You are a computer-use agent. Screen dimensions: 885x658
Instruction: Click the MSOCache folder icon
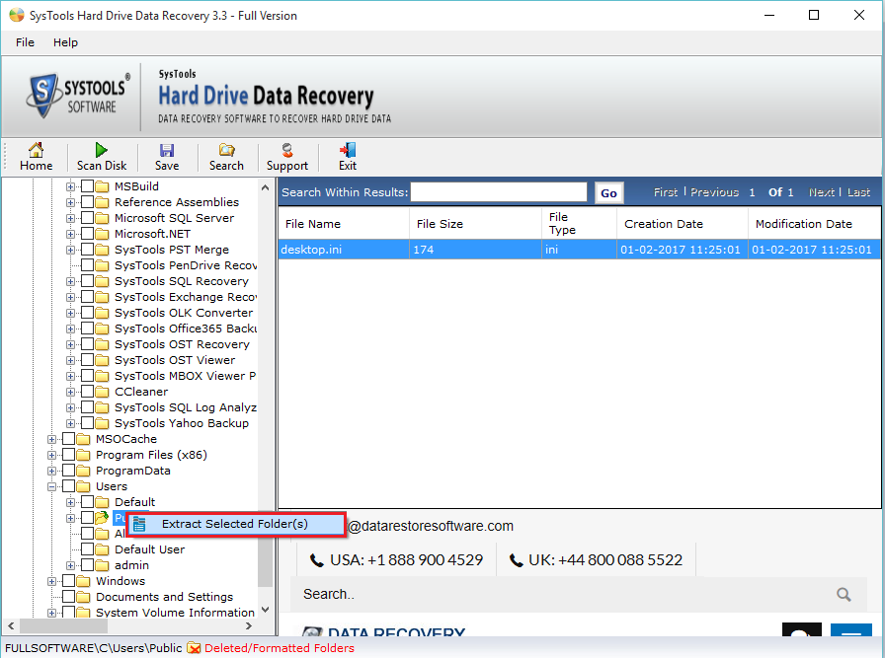pos(84,439)
